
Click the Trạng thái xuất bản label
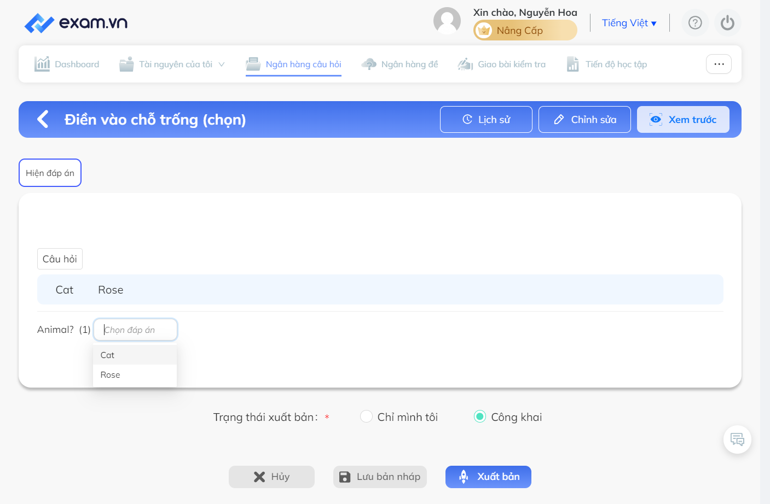point(265,417)
